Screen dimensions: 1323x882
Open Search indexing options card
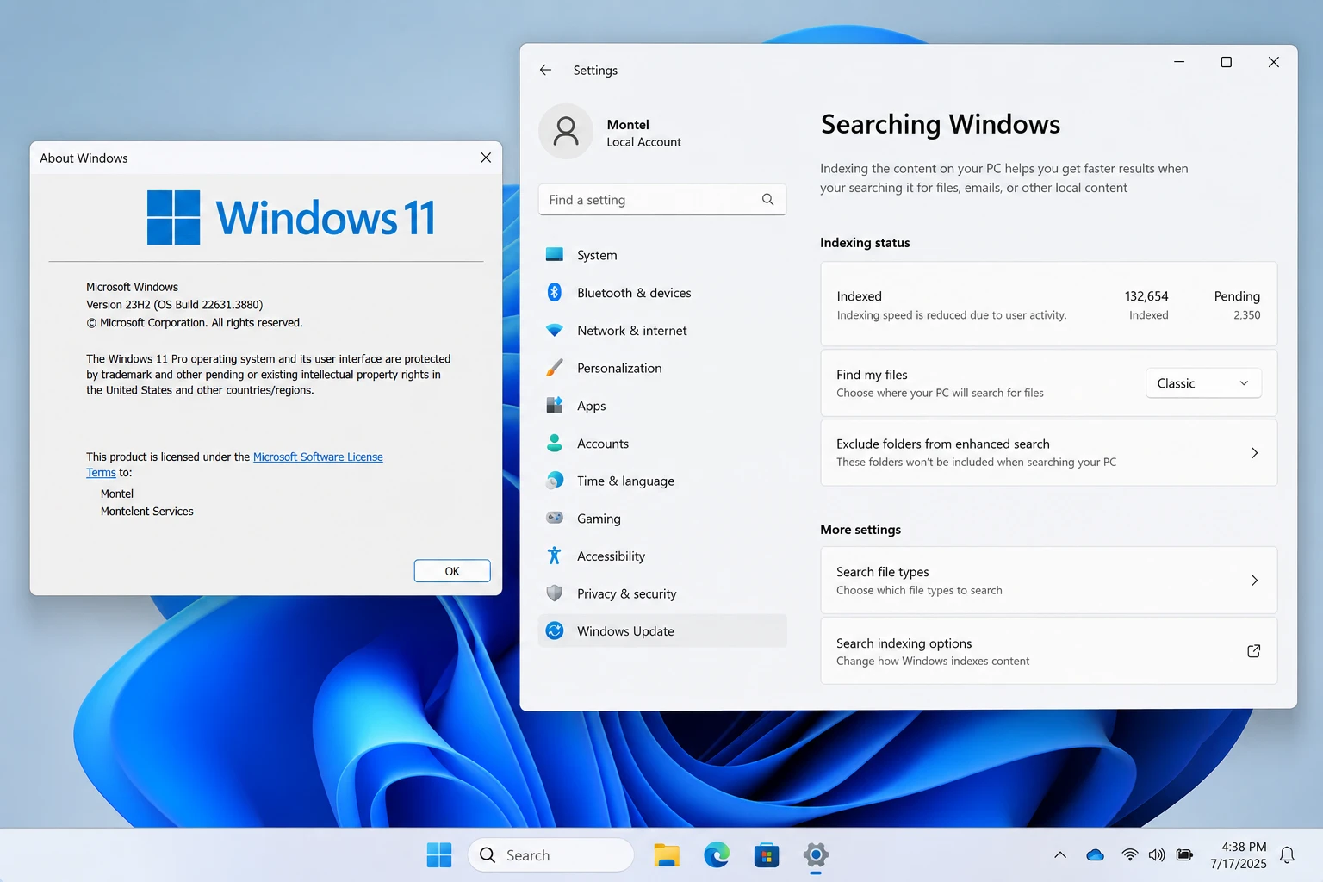click(x=1048, y=651)
